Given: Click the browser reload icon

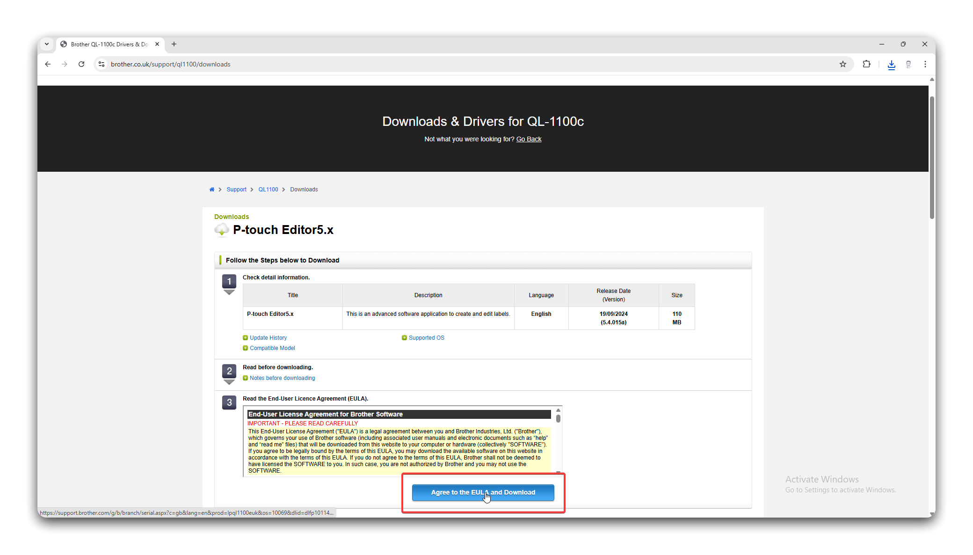Looking at the screenshot, I should tap(81, 64).
